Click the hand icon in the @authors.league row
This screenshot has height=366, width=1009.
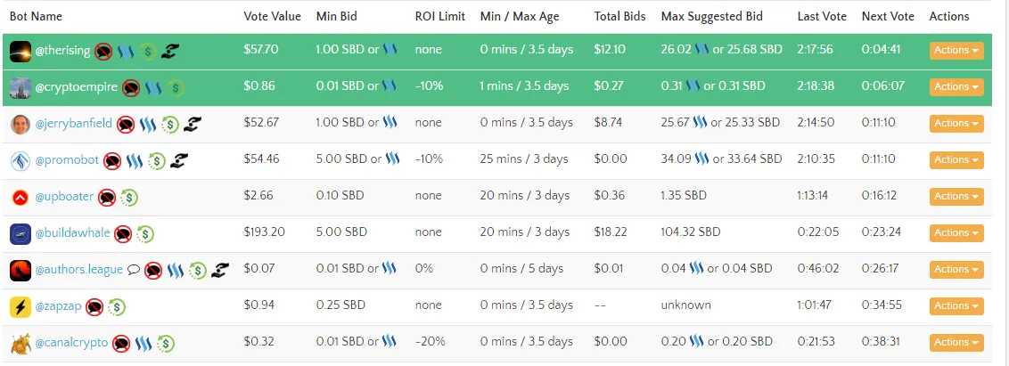click(x=220, y=271)
